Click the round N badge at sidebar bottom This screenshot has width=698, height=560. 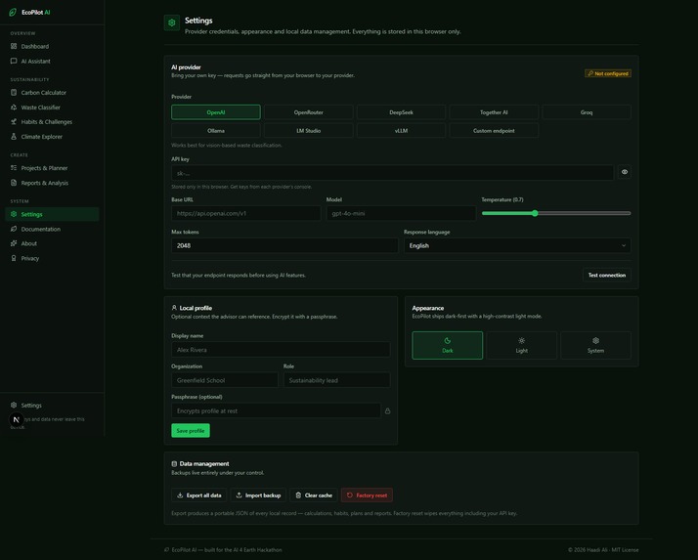(x=17, y=419)
